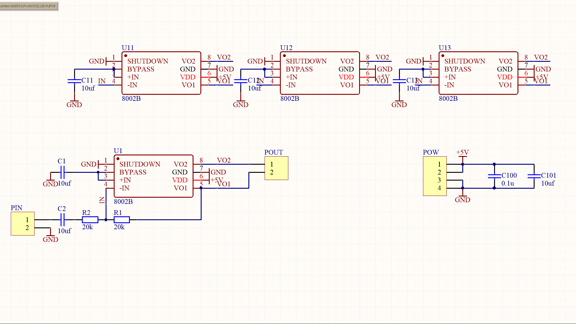Click the PIN two-pin input connector
576x324 pixels.
[x=22, y=223]
